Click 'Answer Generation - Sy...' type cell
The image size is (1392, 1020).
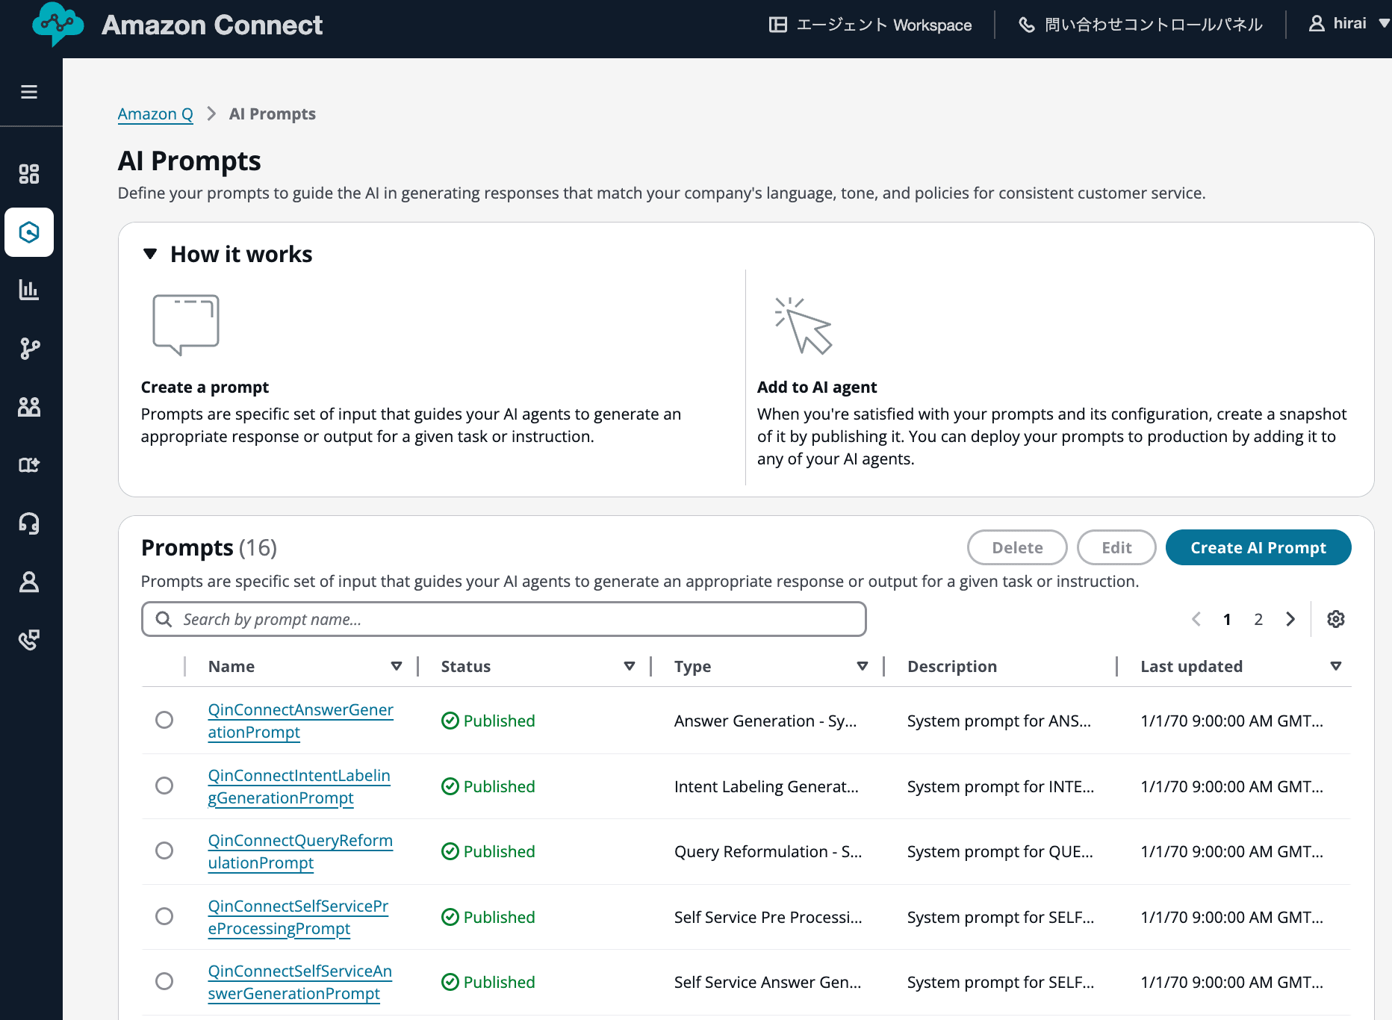click(x=765, y=721)
